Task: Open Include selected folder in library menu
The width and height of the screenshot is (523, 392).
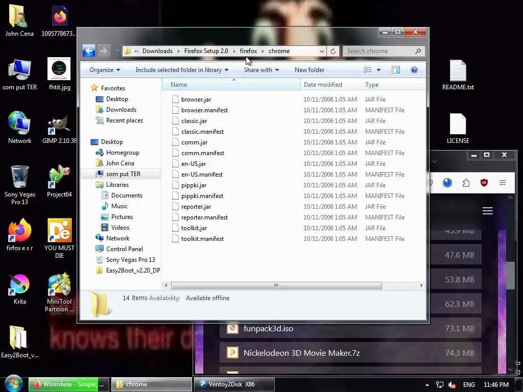Action: pyautogui.click(x=182, y=70)
